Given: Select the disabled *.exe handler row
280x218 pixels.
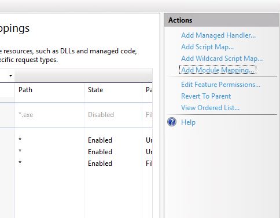Looking at the screenshot, I should click(x=76, y=115).
